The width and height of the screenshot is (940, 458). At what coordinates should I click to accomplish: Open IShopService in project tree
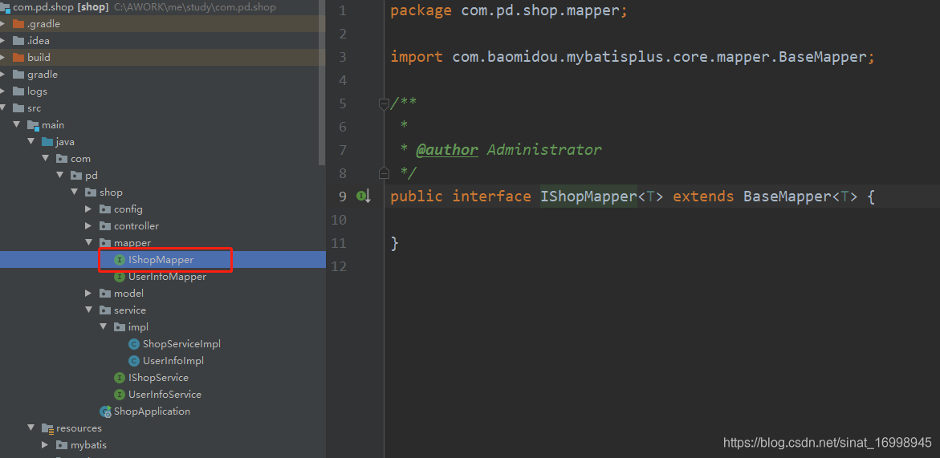click(x=158, y=378)
